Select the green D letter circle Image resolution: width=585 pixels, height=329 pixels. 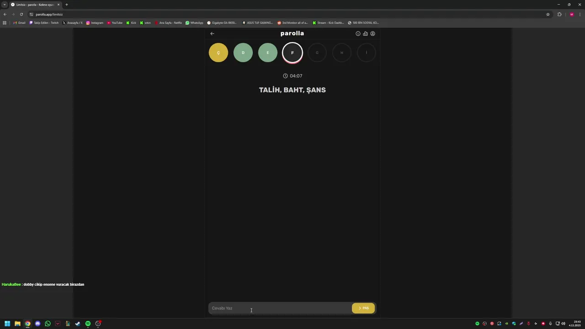point(243,53)
